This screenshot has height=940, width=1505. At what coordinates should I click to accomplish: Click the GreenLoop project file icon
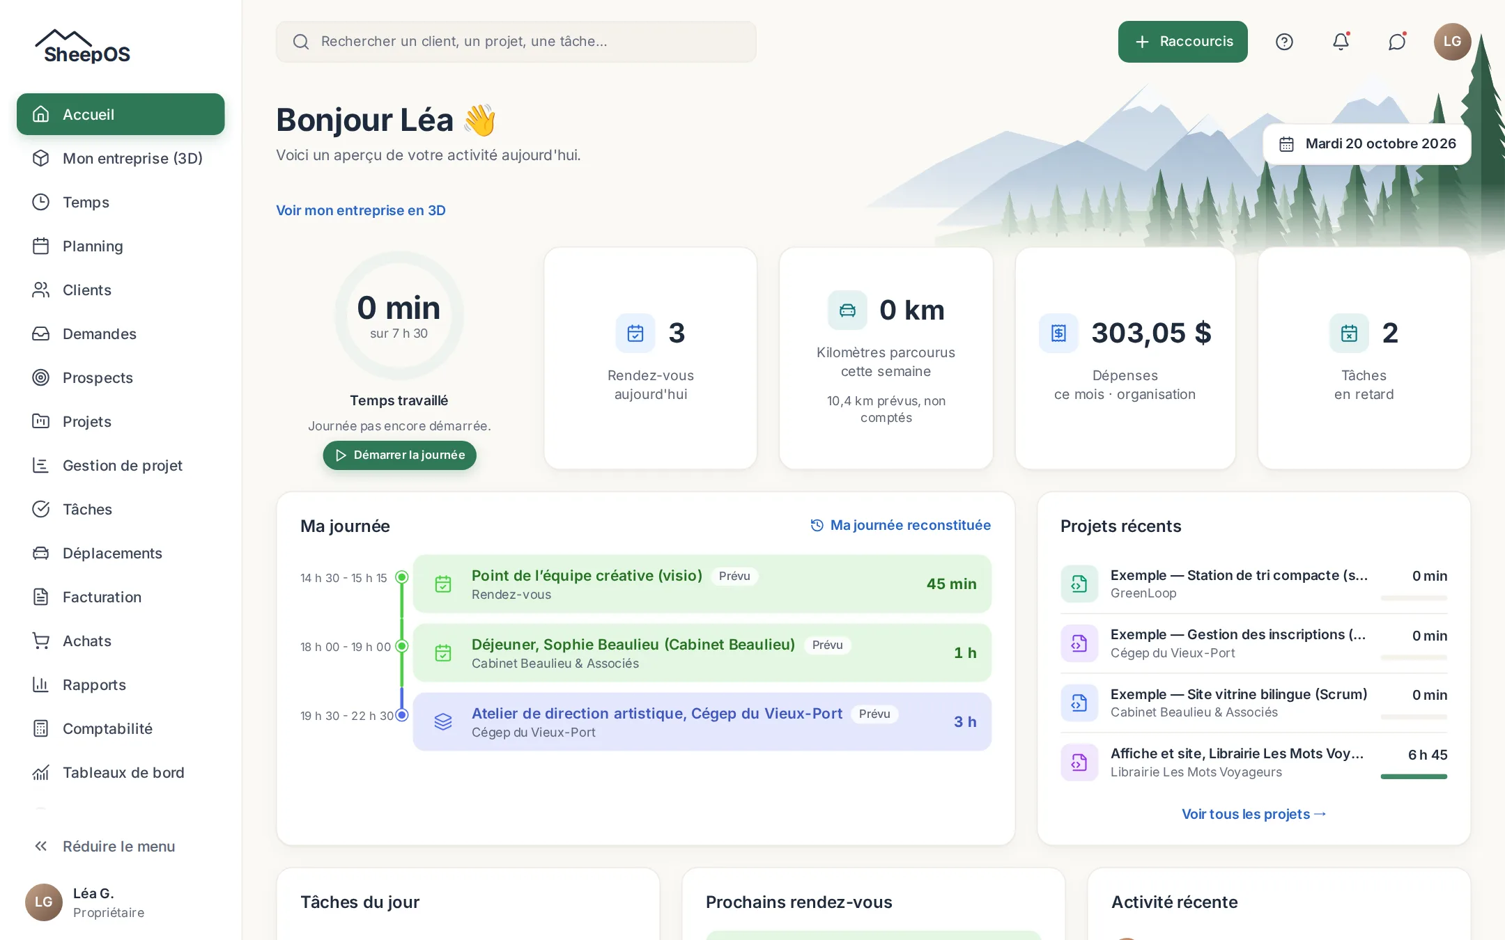coord(1079,583)
